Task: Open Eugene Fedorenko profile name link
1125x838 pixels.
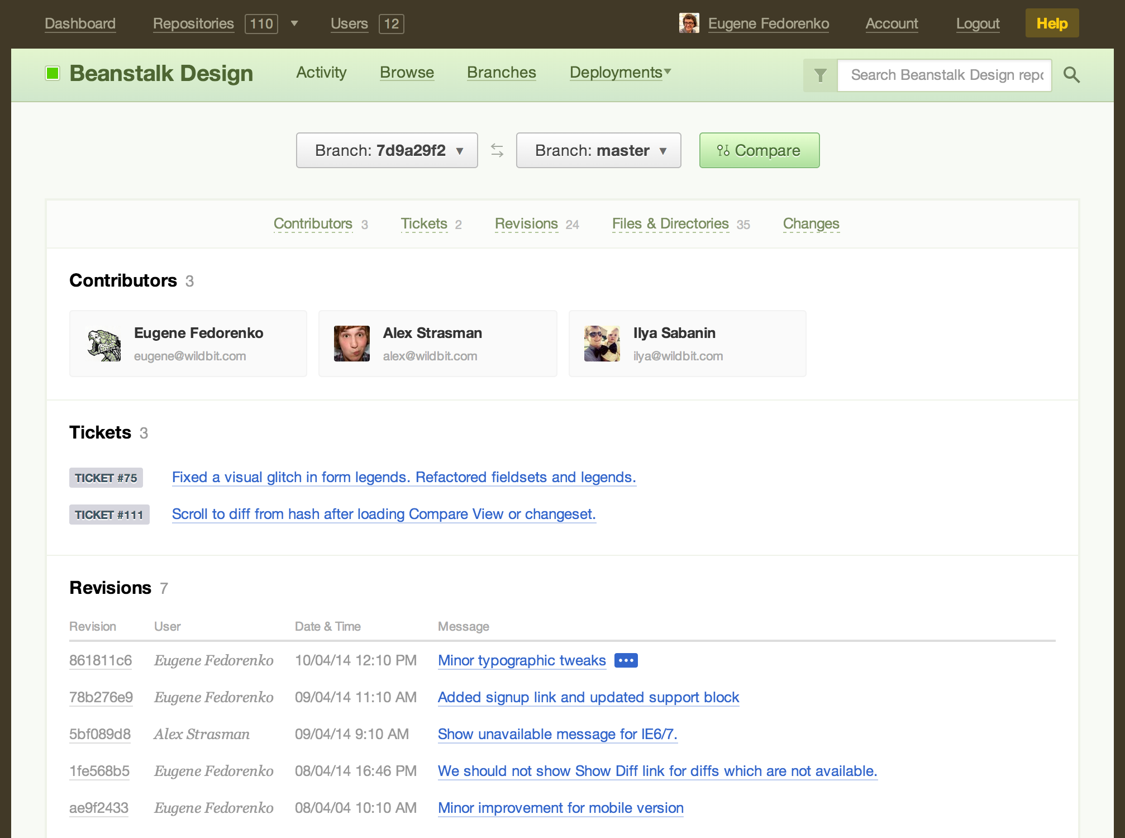Action: [x=769, y=23]
